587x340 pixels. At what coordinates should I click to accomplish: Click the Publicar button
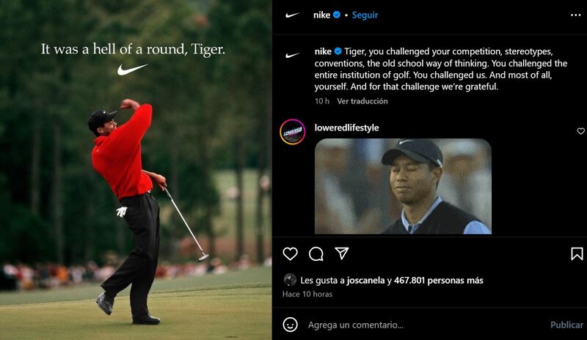[x=566, y=325]
